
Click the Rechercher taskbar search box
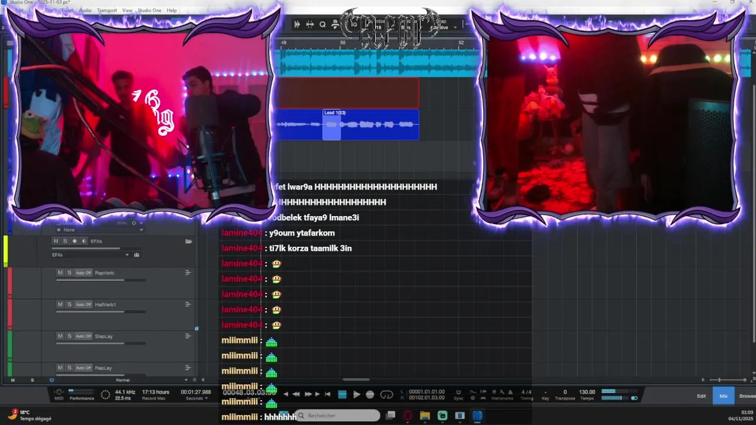(337, 416)
